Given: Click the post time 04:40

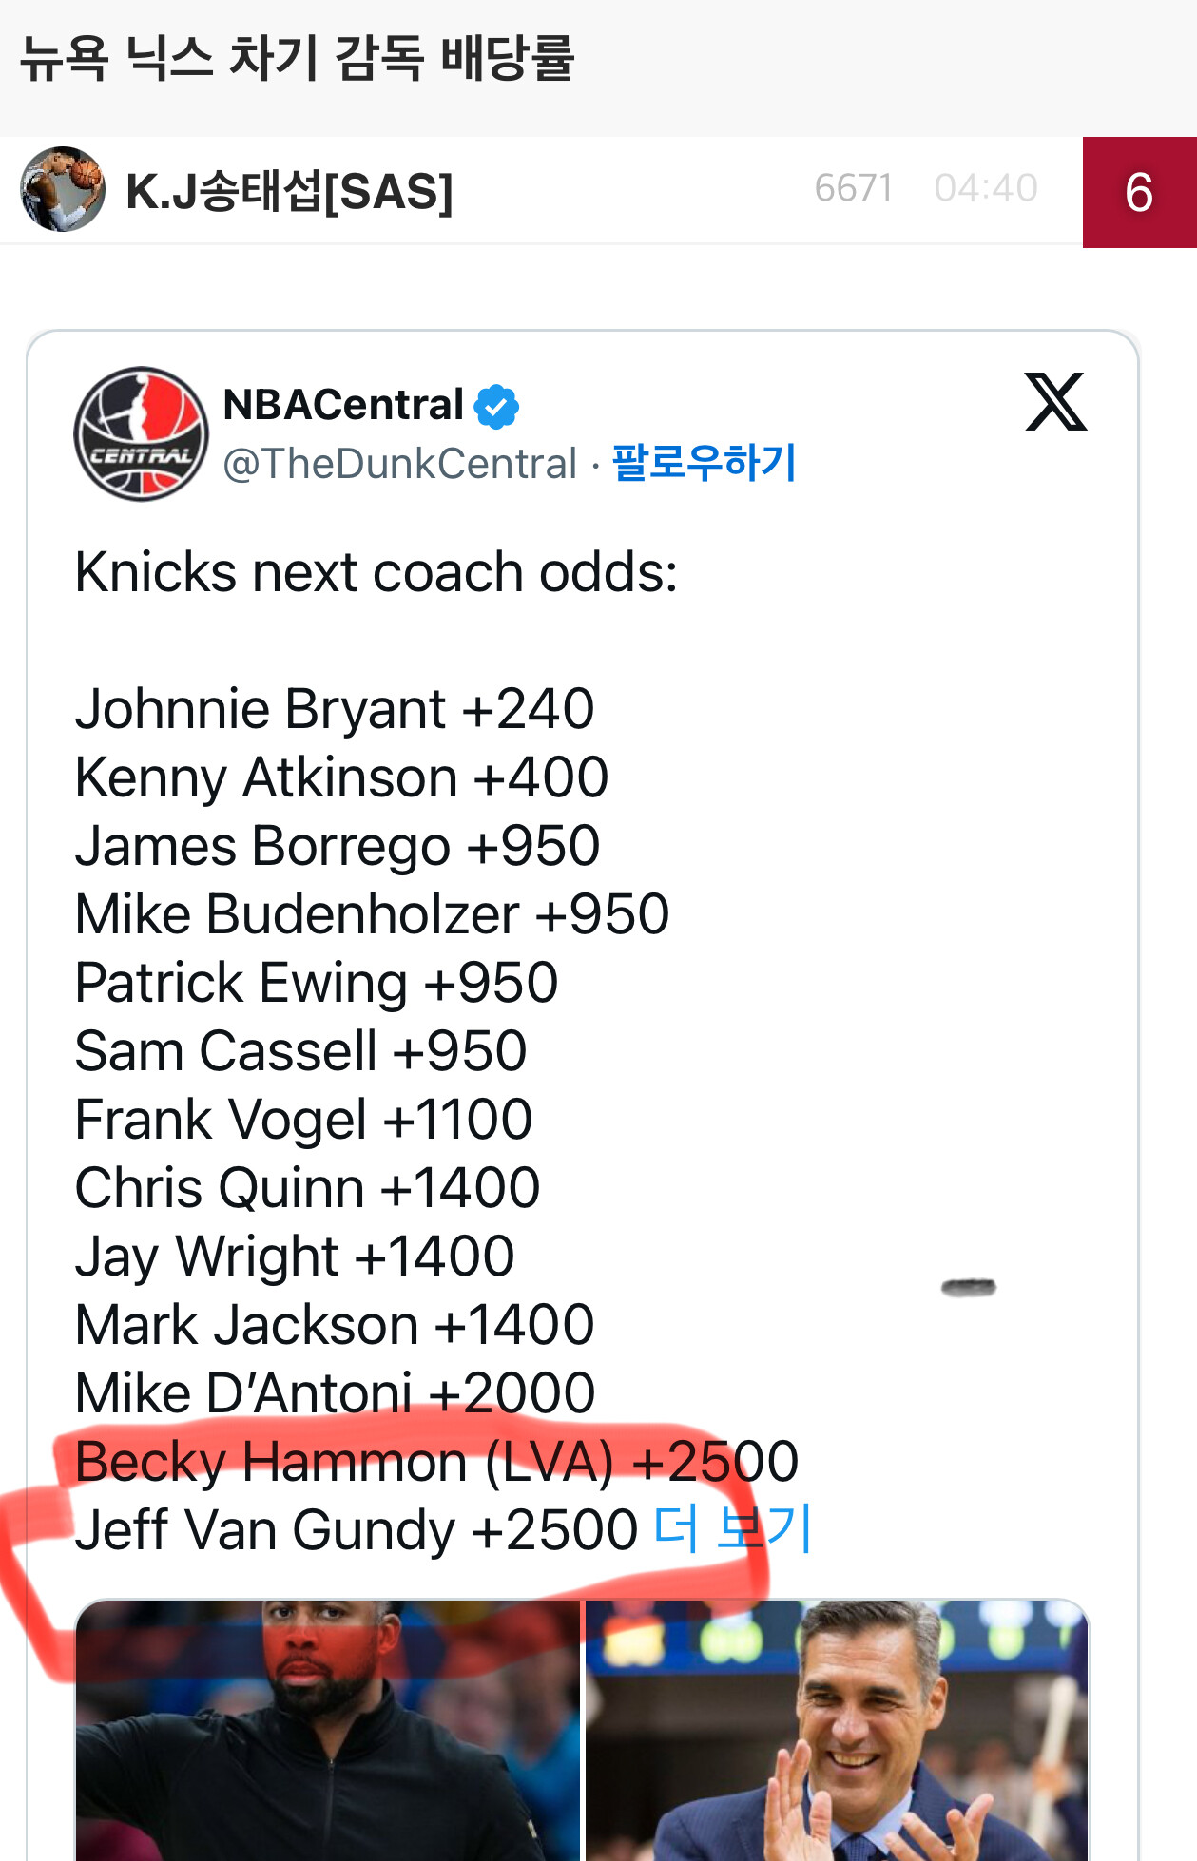Looking at the screenshot, I should (986, 188).
